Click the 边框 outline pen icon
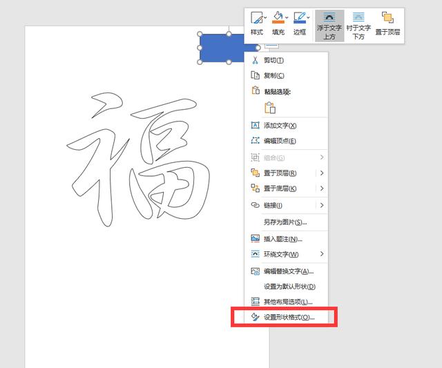The height and width of the screenshot is (368, 442). (x=299, y=18)
